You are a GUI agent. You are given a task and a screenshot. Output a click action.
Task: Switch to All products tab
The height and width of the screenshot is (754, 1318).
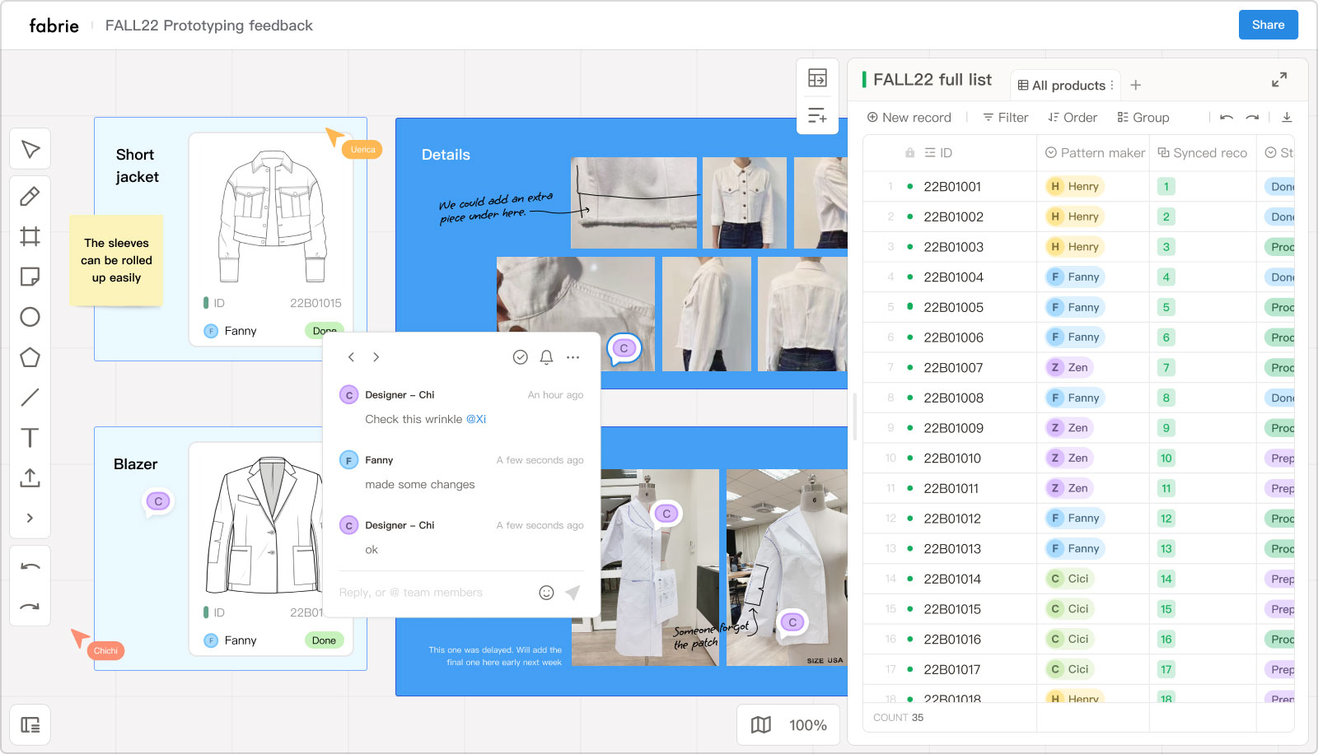[1066, 86]
